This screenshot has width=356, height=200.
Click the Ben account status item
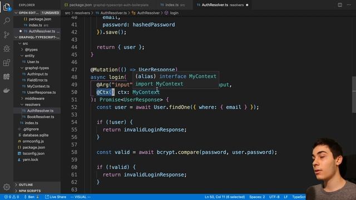point(31,197)
